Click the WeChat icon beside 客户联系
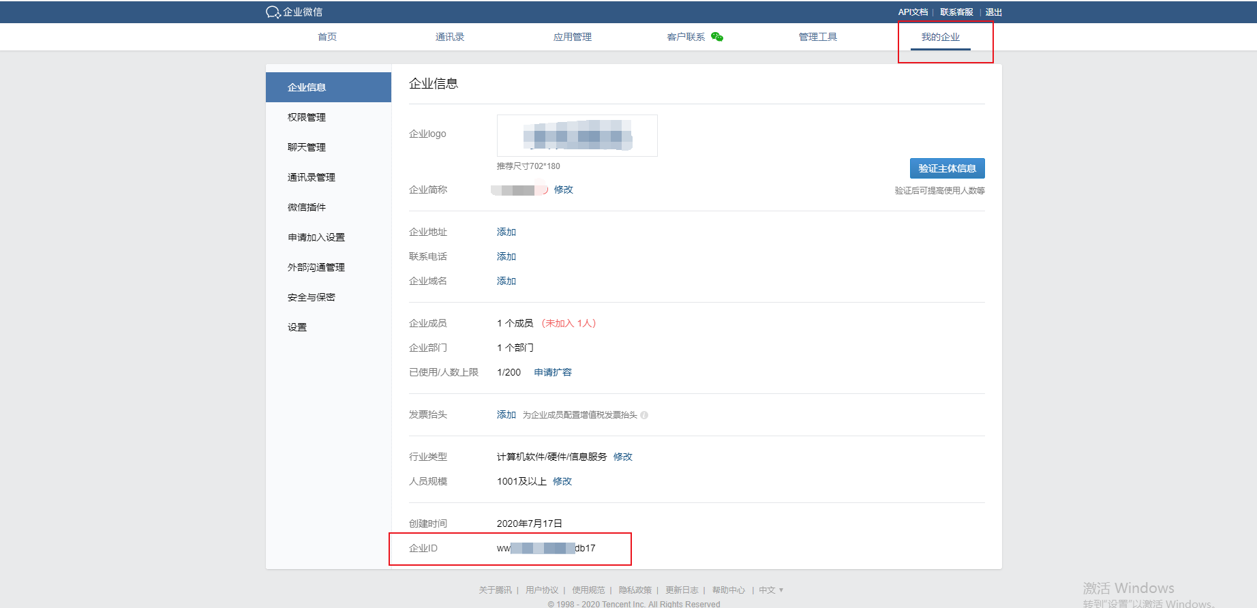The width and height of the screenshot is (1257, 608). coord(717,37)
